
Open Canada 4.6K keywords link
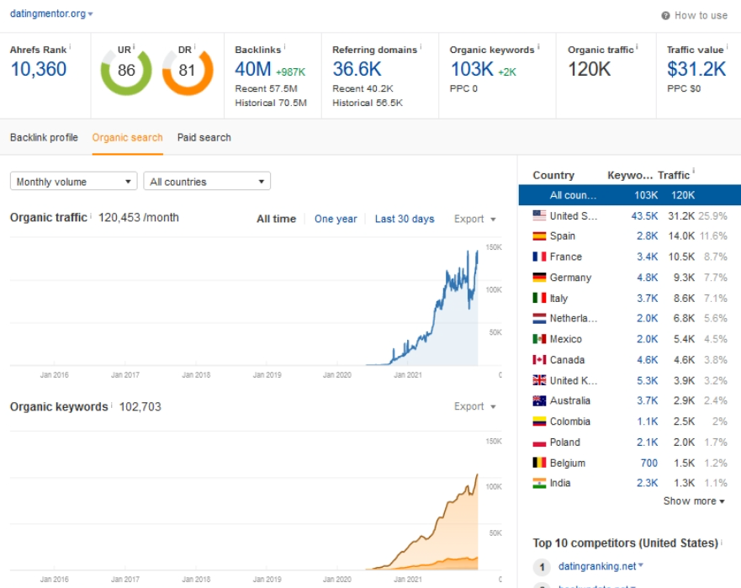pyautogui.click(x=647, y=360)
